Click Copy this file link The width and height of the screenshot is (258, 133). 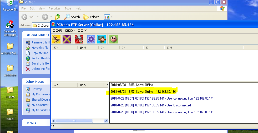point(37,53)
